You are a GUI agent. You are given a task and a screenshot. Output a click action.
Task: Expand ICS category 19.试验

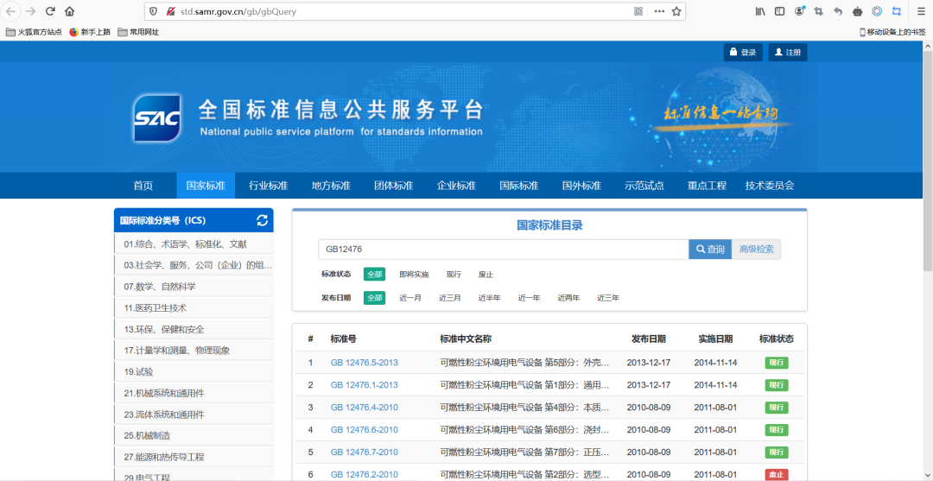[x=194, y=372]
